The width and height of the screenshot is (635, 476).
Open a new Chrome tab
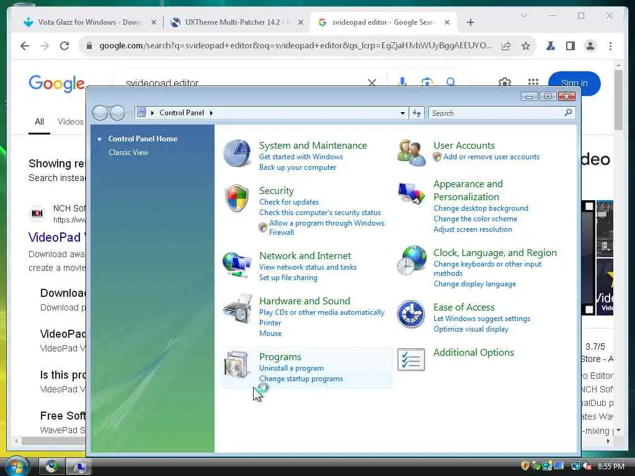pos(470,22)
